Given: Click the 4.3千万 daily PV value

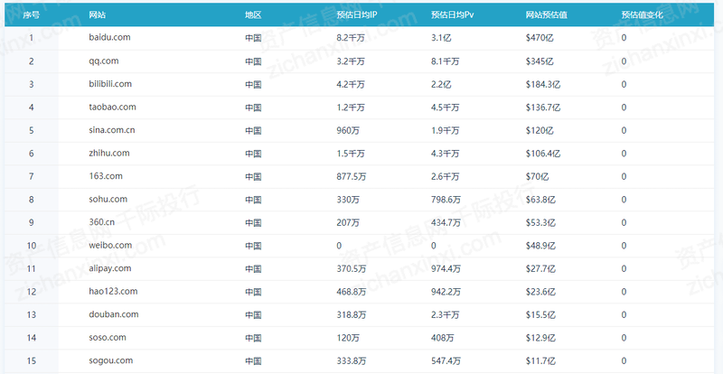Looking at the screenshot, I should pyautogui.click(x=445, y=154).
